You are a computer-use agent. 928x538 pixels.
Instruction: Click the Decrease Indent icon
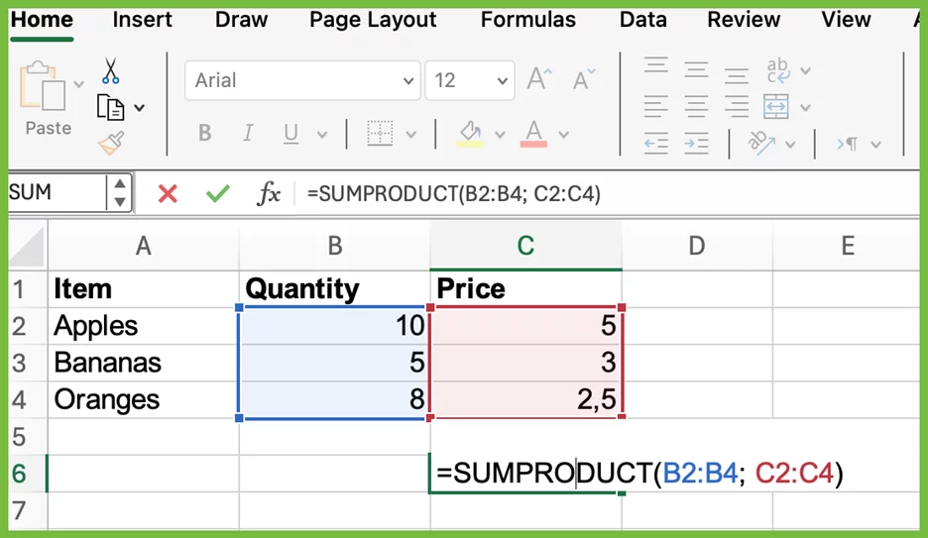655,144
